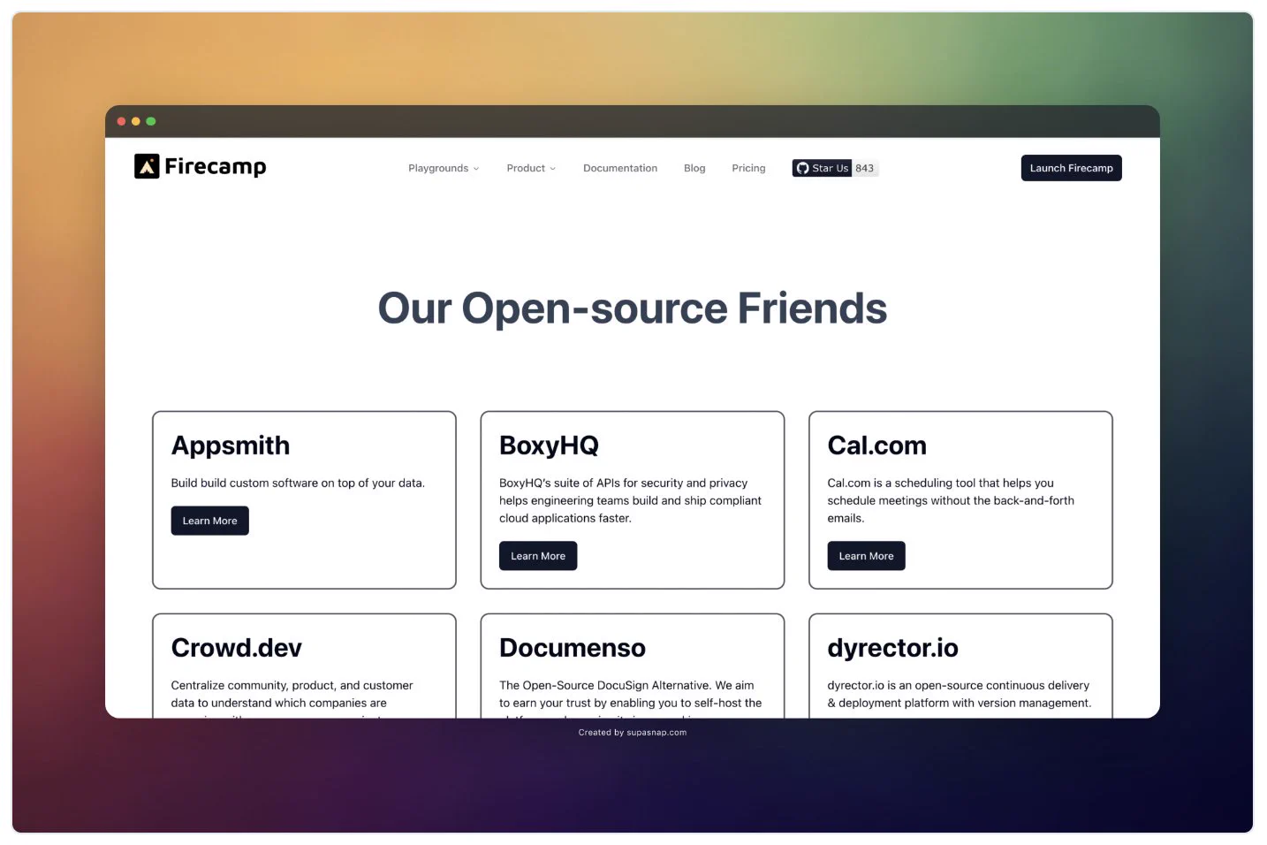Image resolution: width=1267 pixels, height=845 pixels.
Task: Select the Cal.com card title
Action: click(x=876, y=445)
